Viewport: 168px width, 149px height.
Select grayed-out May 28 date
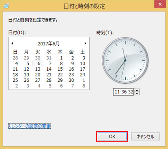click(x=15, y=58)
